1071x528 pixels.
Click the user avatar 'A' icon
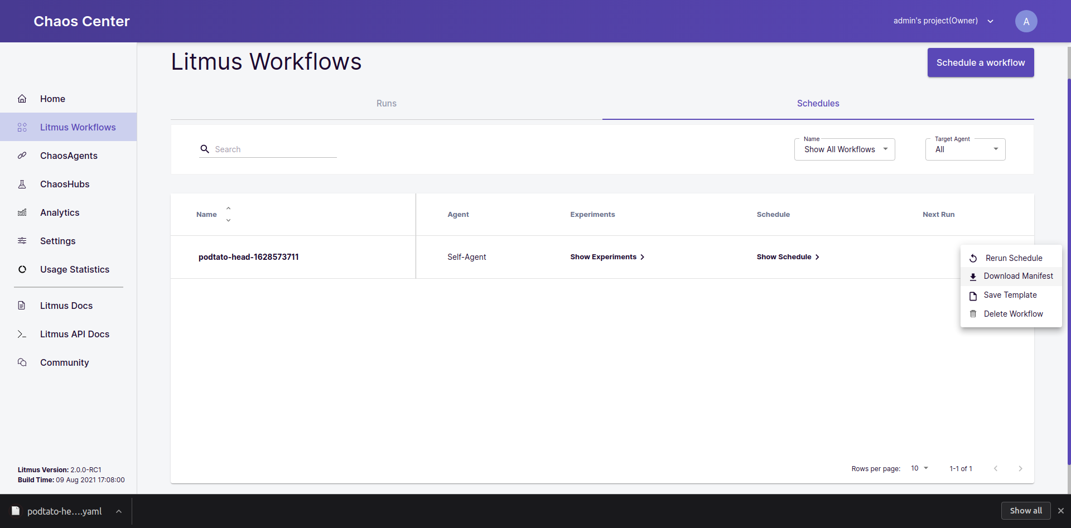coord(1026,21)
